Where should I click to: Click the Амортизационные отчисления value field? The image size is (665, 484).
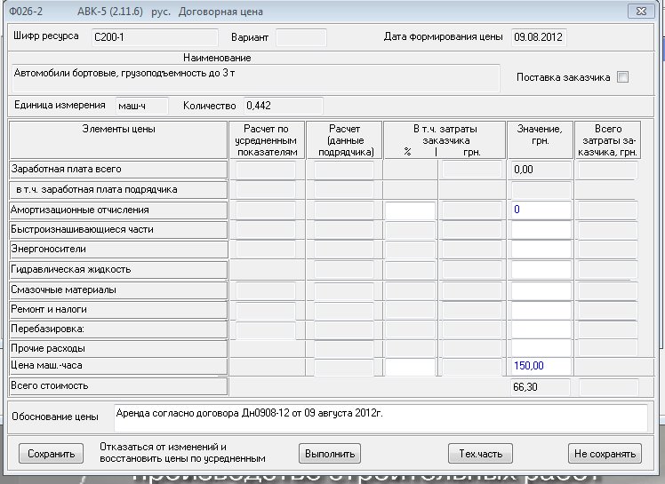(541, 210)
